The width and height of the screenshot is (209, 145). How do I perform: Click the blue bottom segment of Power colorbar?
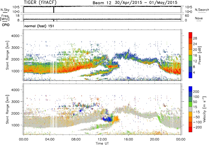pos(190,75)
